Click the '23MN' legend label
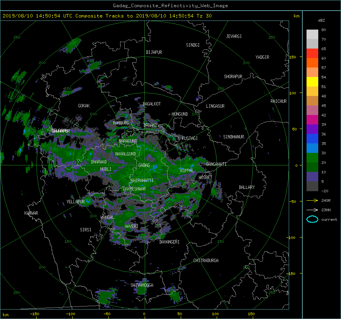 [x=326, y=210]
